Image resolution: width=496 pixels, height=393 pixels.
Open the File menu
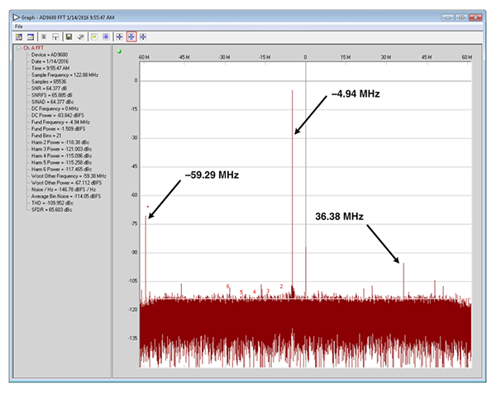pyautogui.click(x=18, y=26)
